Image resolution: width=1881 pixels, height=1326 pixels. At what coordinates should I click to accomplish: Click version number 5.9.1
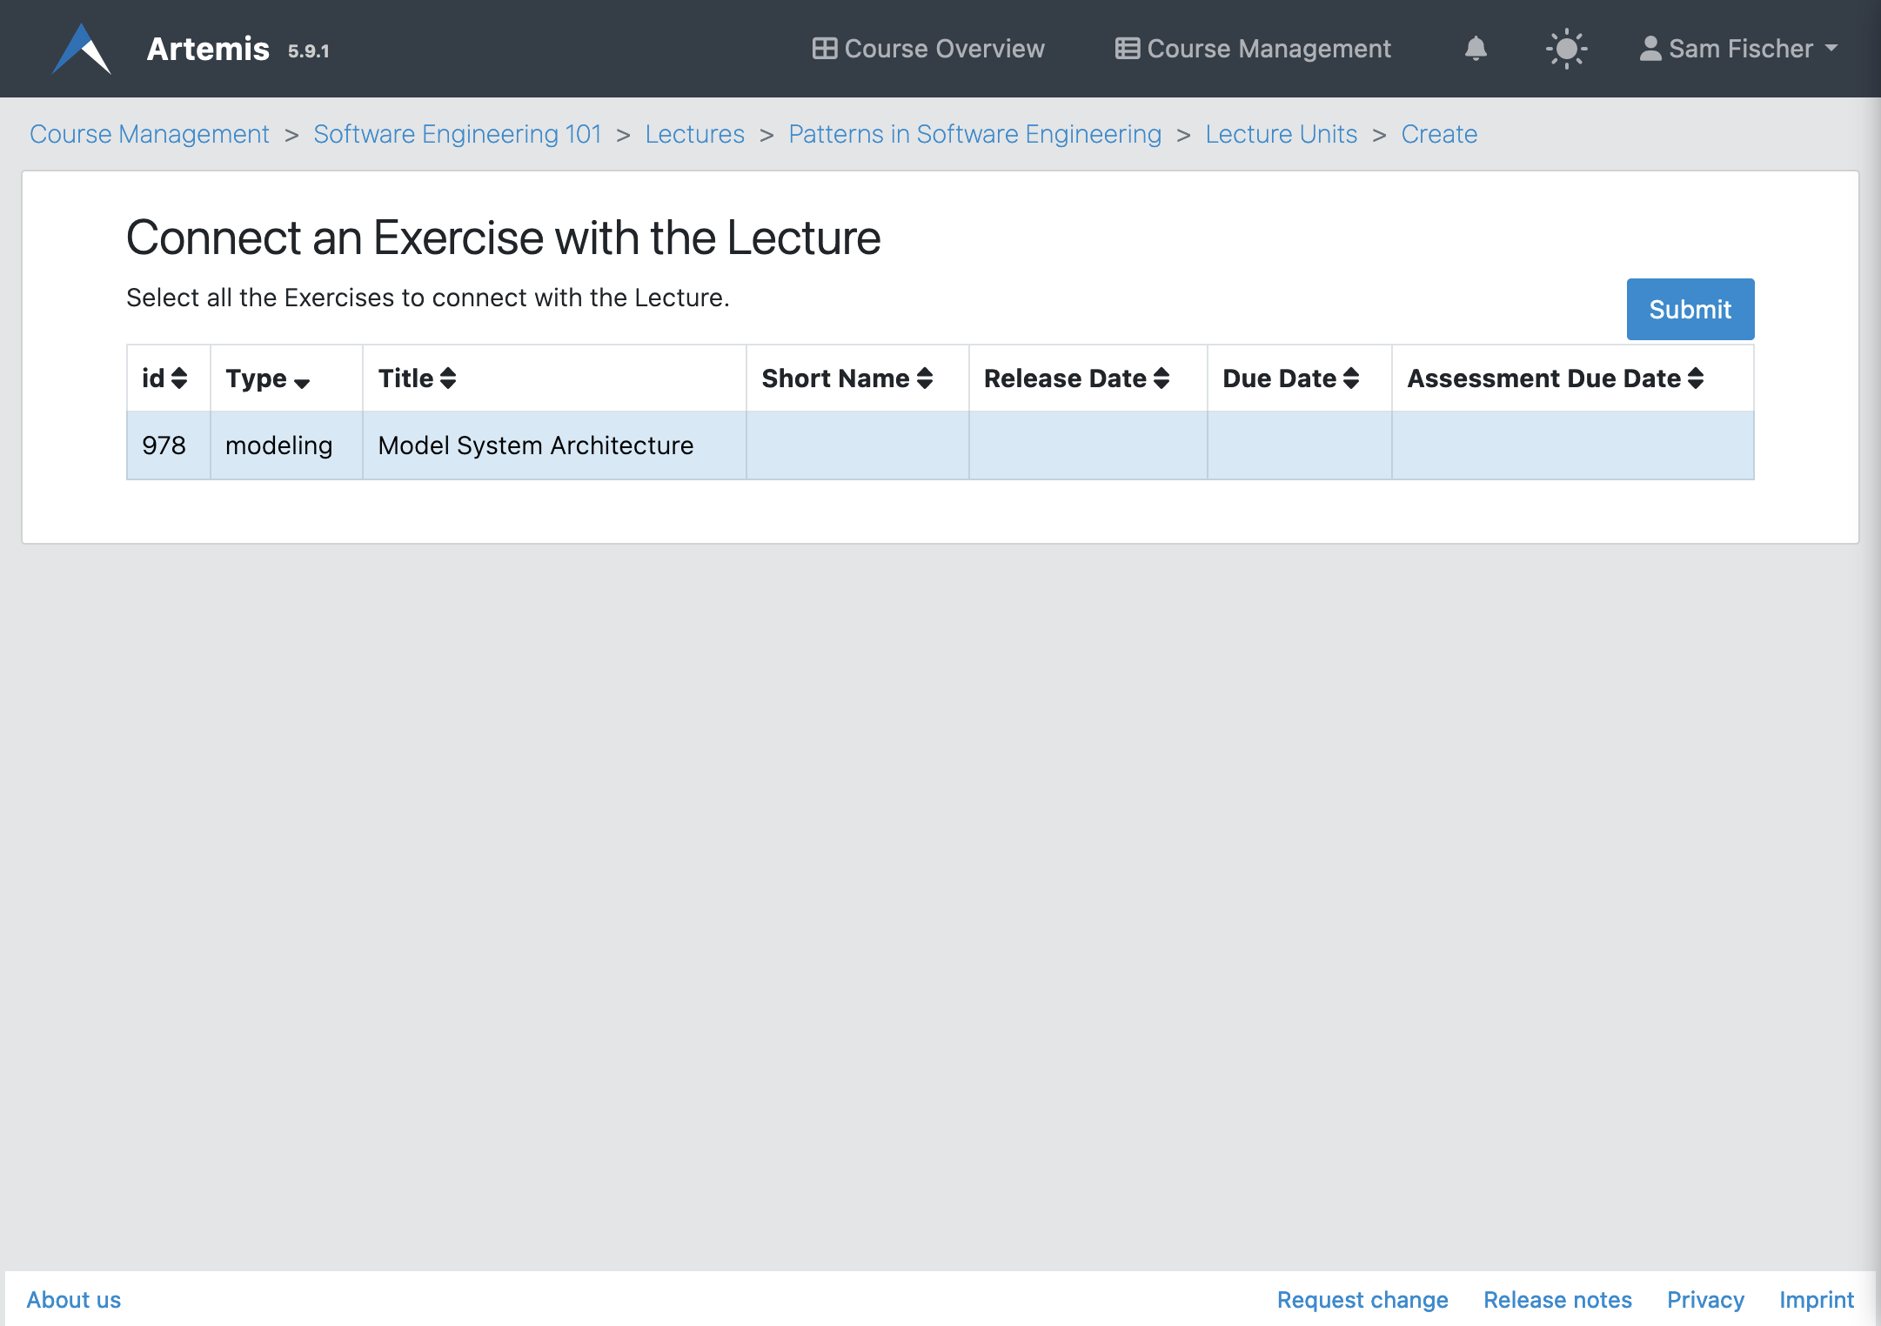309,51
